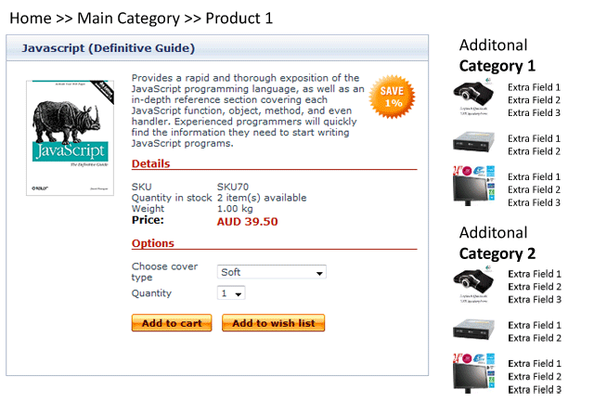Image resolution: width=594 pixels, height=402 pixels.
Task: Click the arrow on the Soft combo box
Action: point(320,273)
